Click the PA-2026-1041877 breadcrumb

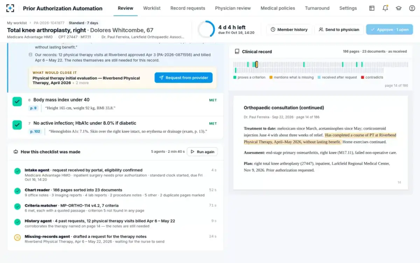pyautogui.click(x=49, y=23)
